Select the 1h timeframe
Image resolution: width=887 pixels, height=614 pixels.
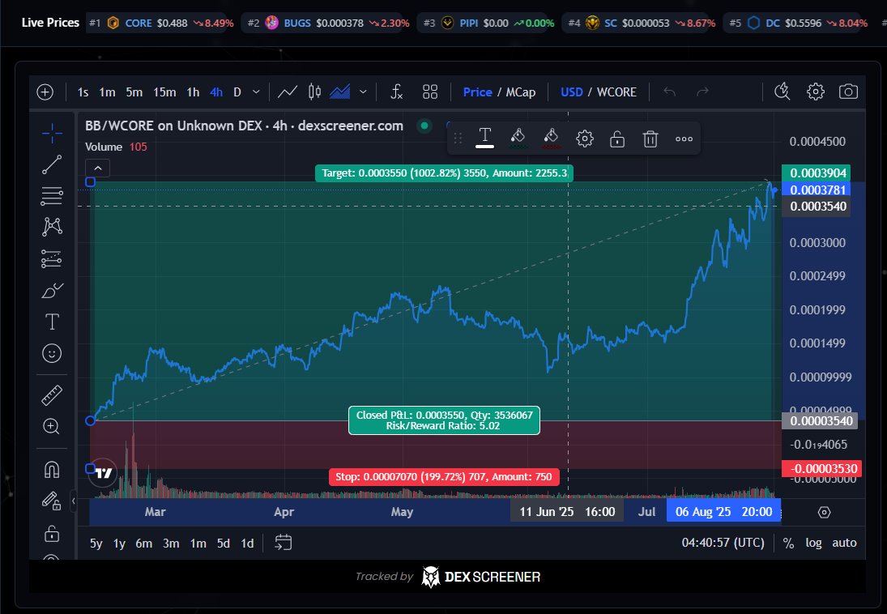[193, 92]
